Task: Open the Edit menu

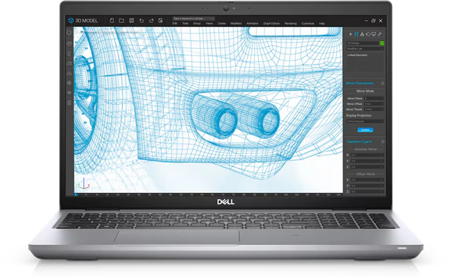Action: (x=175, y=24)
